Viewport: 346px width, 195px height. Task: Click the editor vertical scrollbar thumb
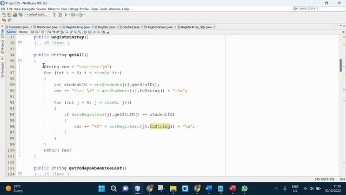[341, 66]
